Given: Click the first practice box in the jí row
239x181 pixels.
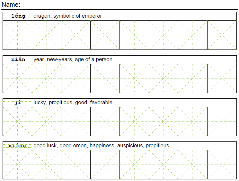Looking at the screenshot, I should pos(17,121).
